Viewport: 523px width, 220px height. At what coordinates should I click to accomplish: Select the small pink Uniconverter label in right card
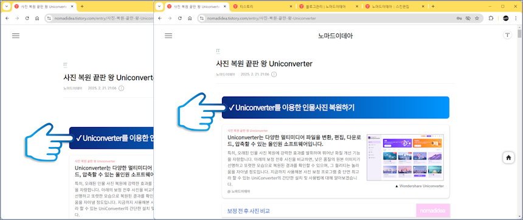[248, 131]
